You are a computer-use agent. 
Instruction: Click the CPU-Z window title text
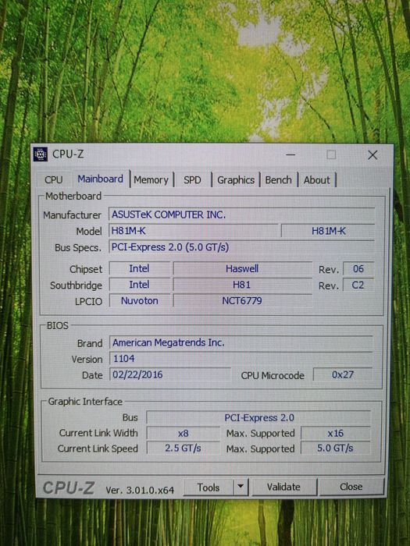tap(68, 154)
